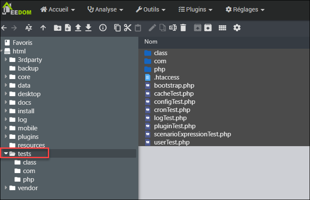Open the Réglages menu
310x200 pixels.
pyautogui.click(x=245, y=9)
